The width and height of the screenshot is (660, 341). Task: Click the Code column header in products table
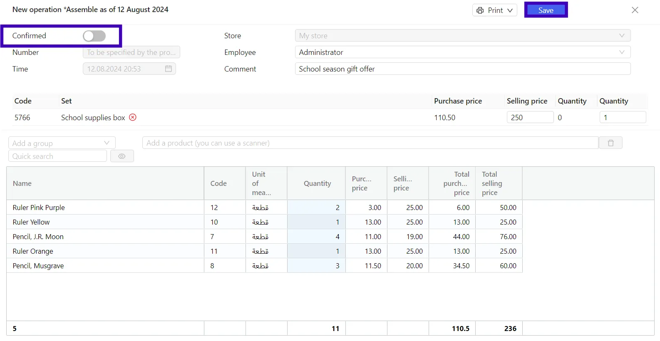[x=225, y=183]
